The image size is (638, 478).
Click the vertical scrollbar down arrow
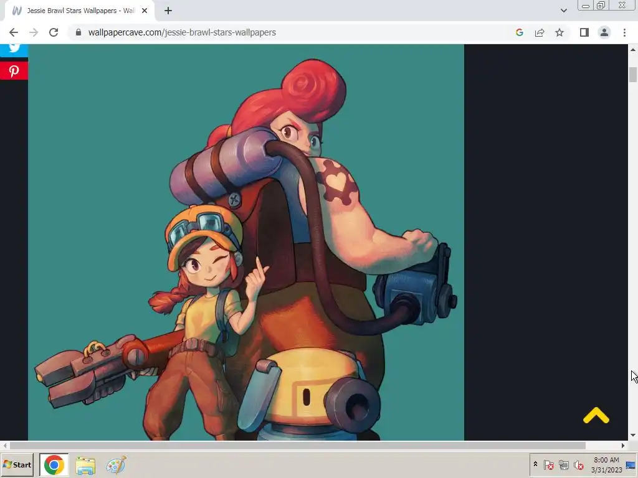(633, 435)
